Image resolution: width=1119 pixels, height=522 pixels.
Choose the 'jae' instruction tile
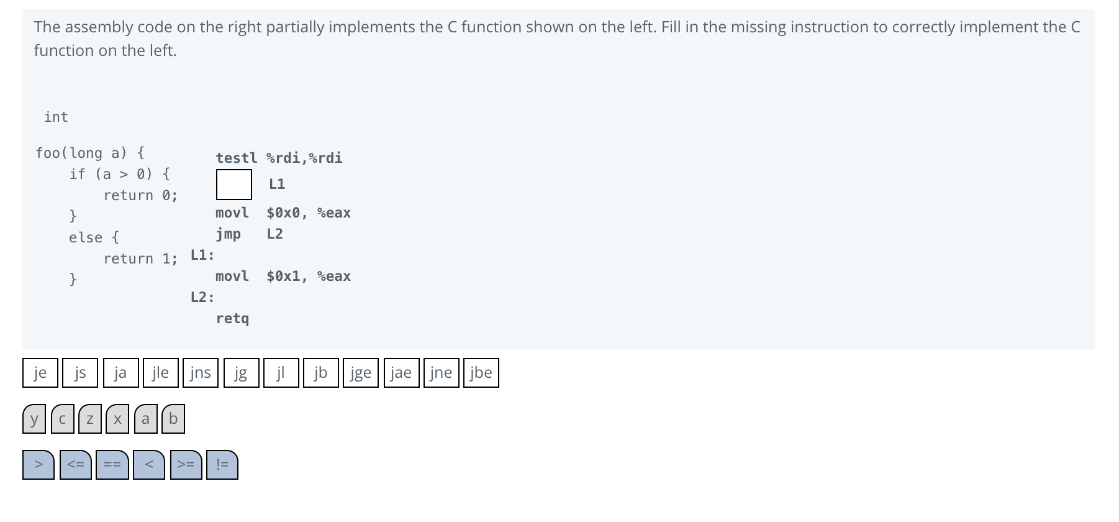click(401, 373)
